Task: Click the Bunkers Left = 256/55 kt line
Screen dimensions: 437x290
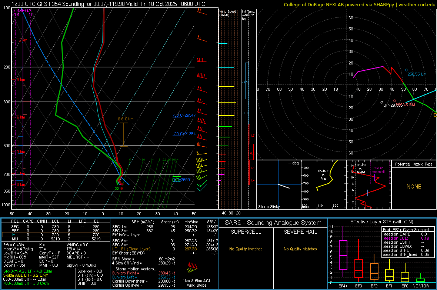Action: (x=144, y=277)
